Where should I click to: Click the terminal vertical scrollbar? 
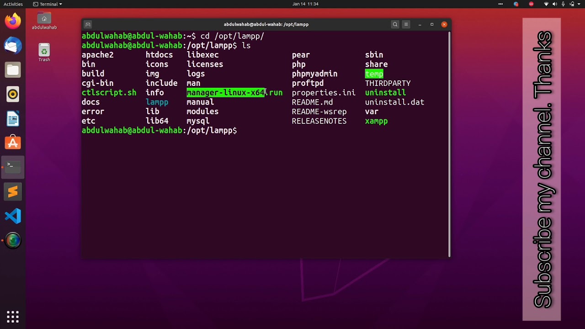[450, 144]
